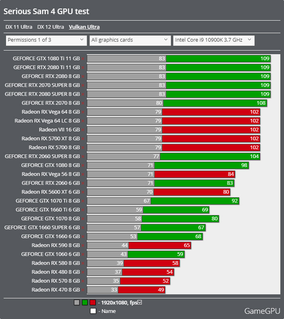Remove Radeon RX 5700 XT 8 GB entry
The width and height of the screenshot is (284, 319).
click(x=83, y=139)
